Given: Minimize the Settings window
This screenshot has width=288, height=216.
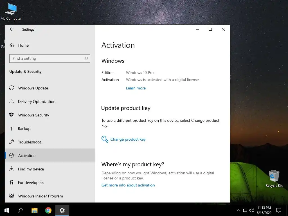Looking at the screenshot, I should (x=197, y=29).
